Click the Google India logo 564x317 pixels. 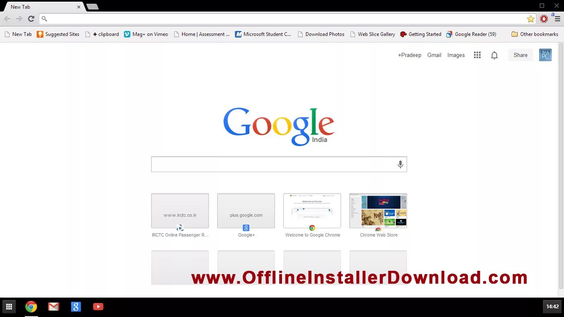pos(279,127)
